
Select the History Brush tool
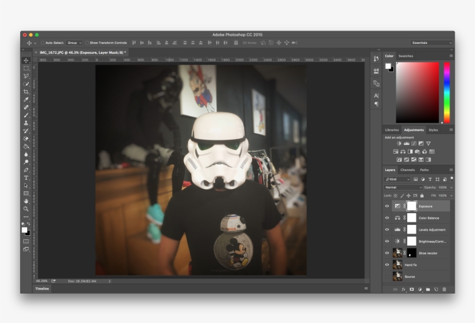(x=26, y=131)
